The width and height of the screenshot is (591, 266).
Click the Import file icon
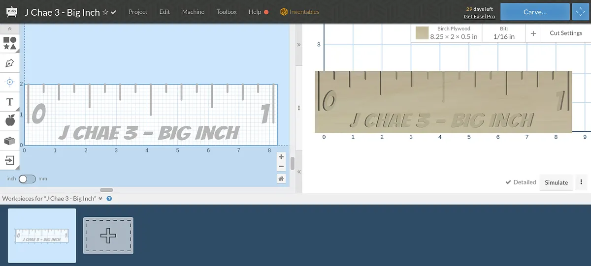9,160
